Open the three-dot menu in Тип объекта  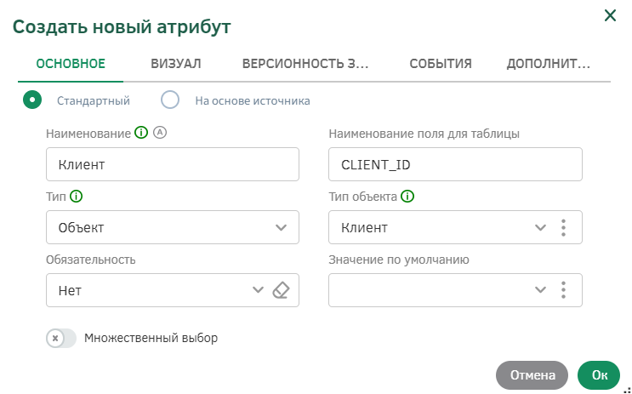tap(563, 227)
